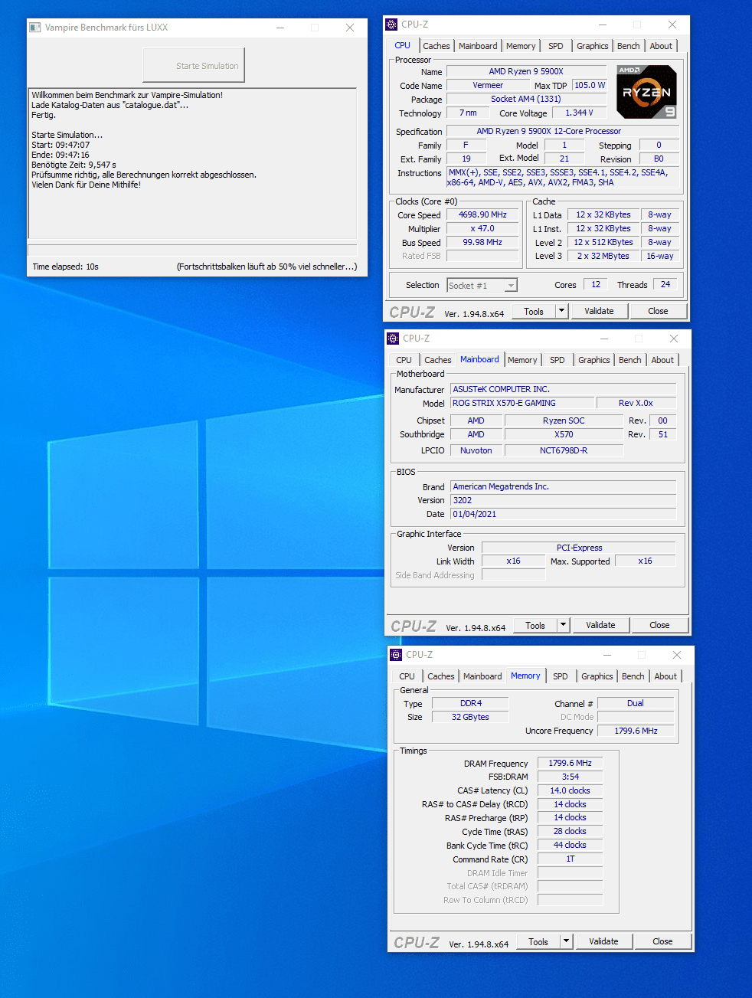The image size is (752, 998).
Task: Click Tools button in Memory CPU-Z window
Action: coord(538,941)
